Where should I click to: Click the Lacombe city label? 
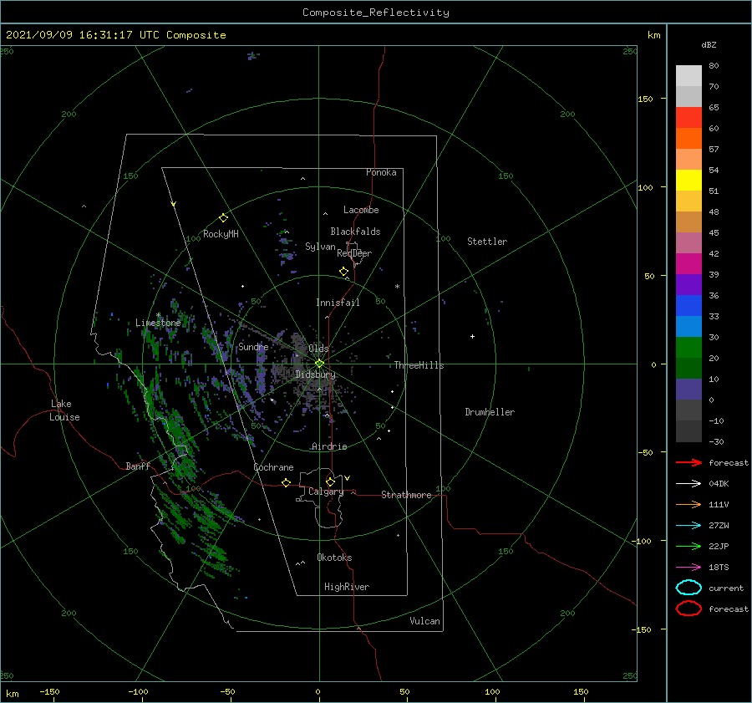361,210
